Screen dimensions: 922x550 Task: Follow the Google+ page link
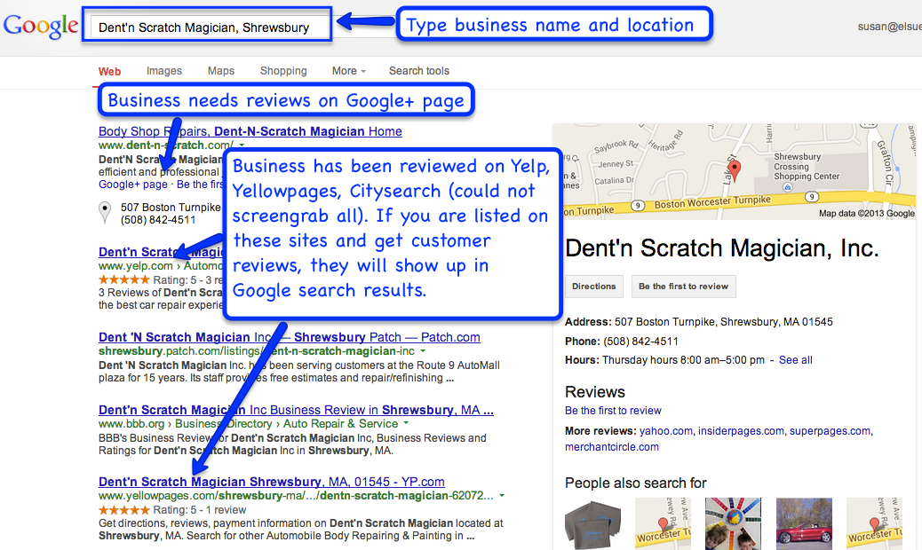pyautogui.click(x=133, y=185)
